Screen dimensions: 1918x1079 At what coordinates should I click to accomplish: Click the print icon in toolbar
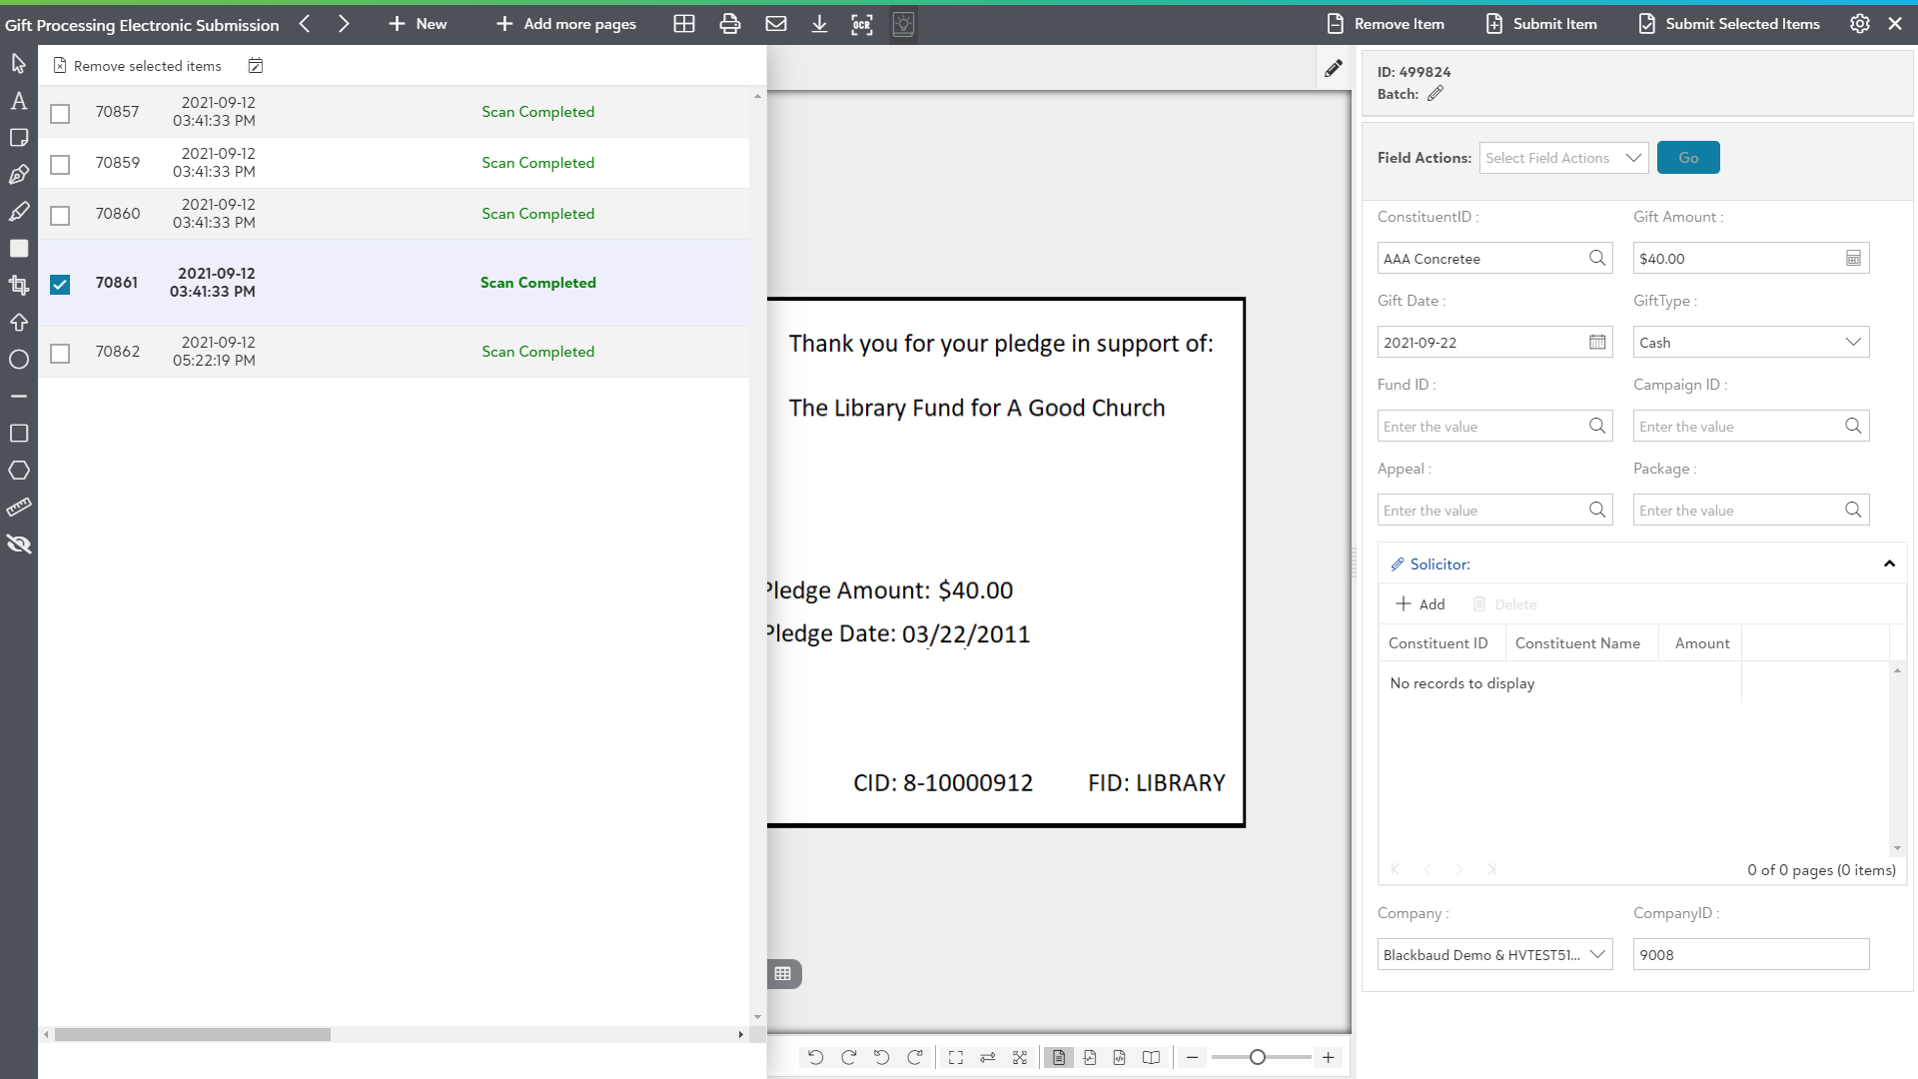(730, 24)
